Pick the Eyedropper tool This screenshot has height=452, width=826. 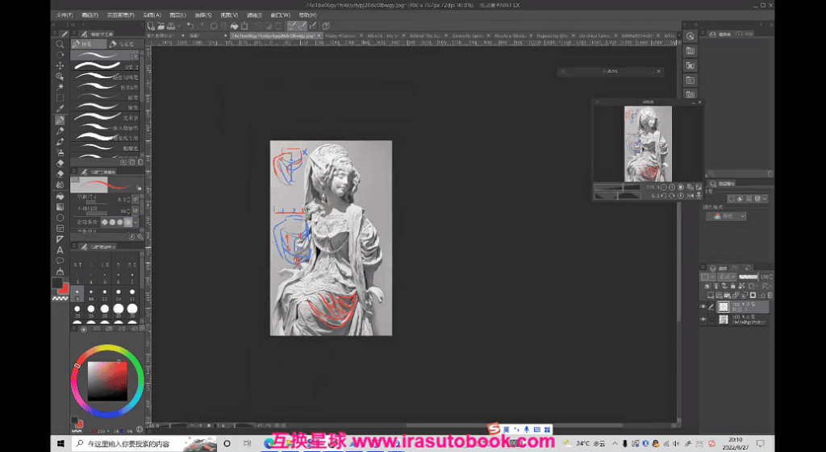pyautogui.click(x=60, y=108)
